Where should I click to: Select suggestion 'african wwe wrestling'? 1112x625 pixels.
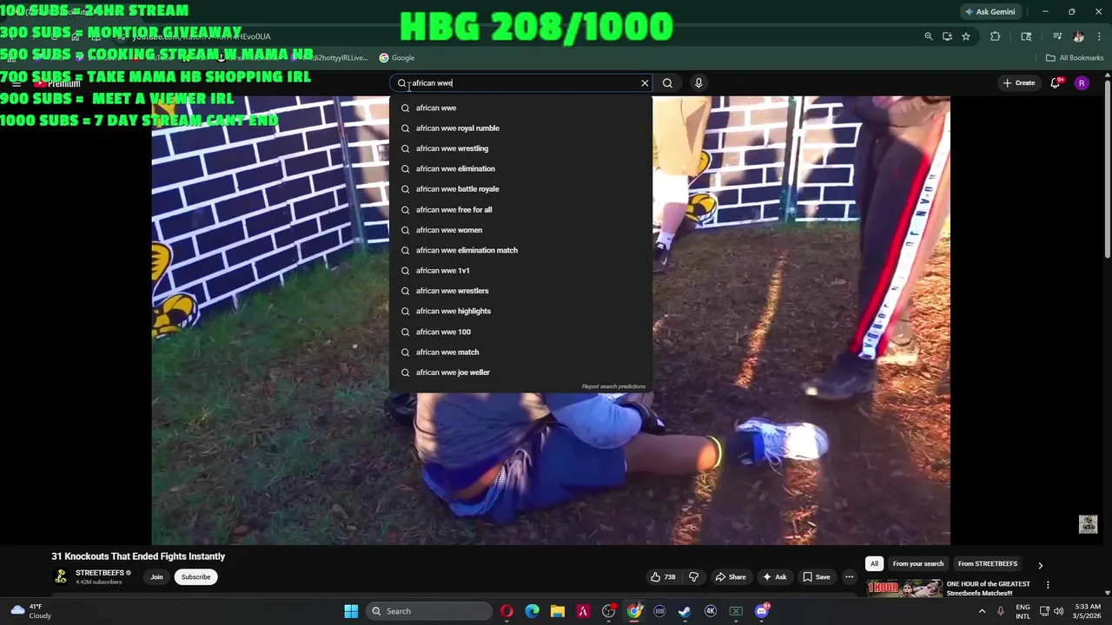[520, 148]
